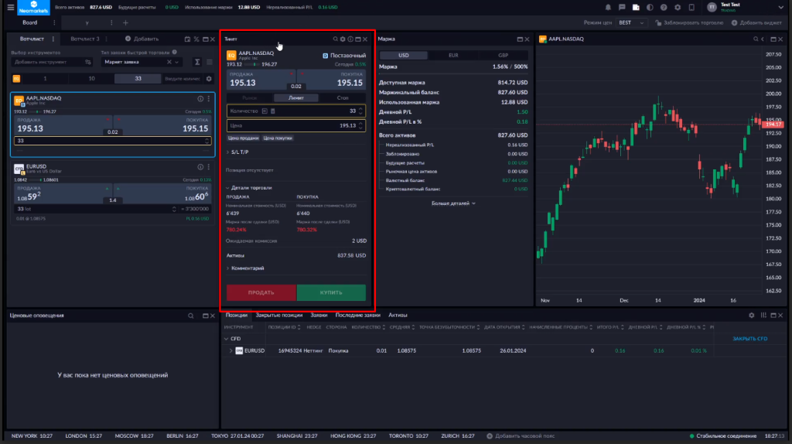Click the calendar icon in the watchlist header
Screen dimensions: 792x444
(x=187, y=39)
